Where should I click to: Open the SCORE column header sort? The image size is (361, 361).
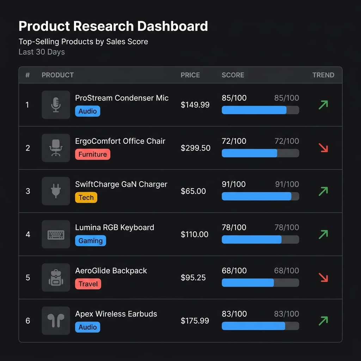point(233,75)
